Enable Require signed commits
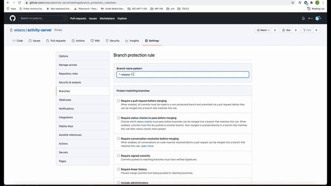 pyautogui.click(x=118, y=156)
